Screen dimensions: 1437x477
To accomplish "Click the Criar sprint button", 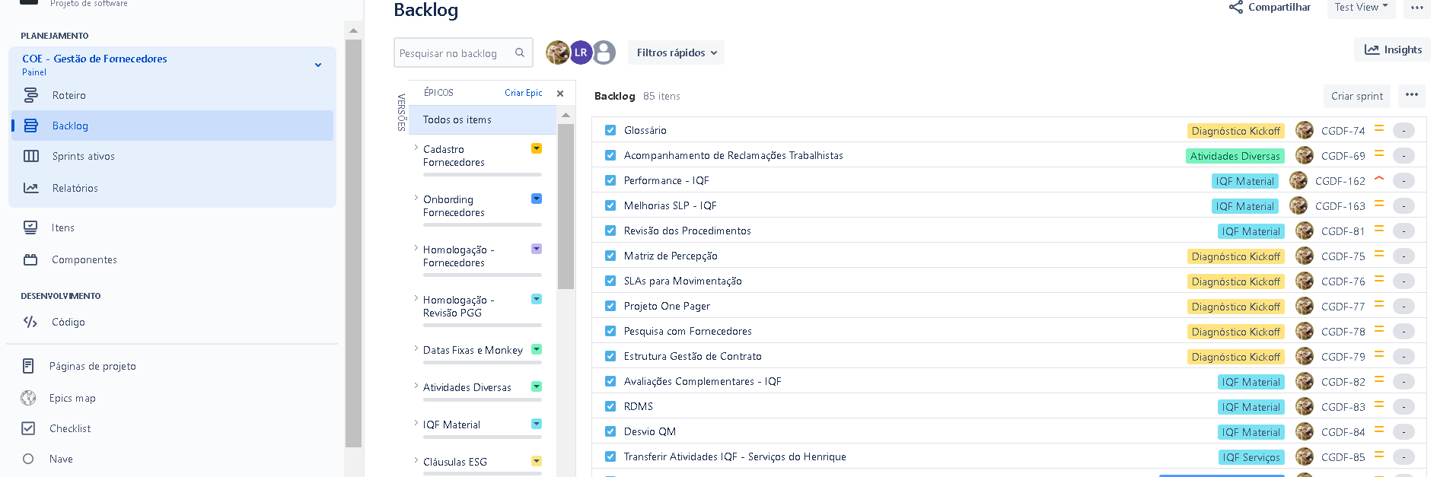I will click(x=1356, y=96).
